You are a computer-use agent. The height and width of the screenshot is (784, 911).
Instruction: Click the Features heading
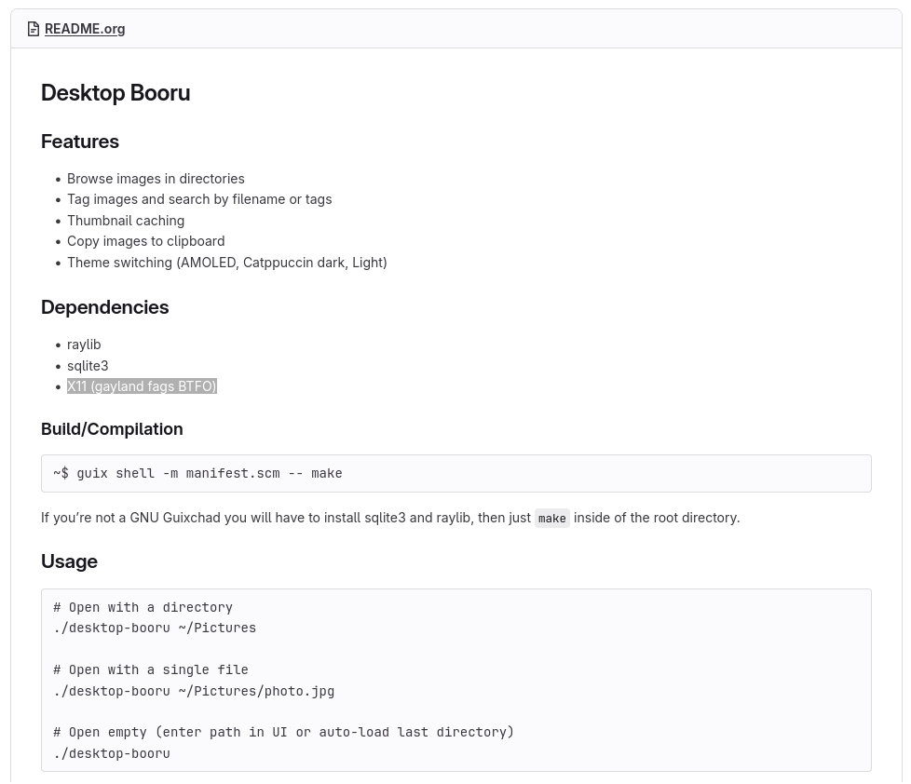(x=80, y=142)
